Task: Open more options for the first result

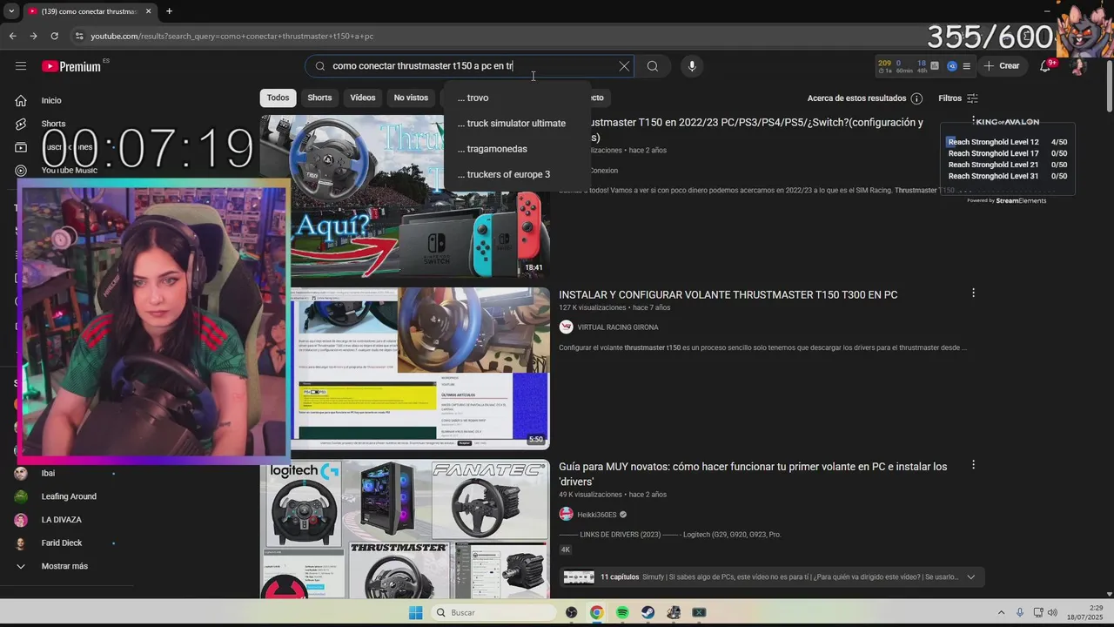Action: pos(973,122)
